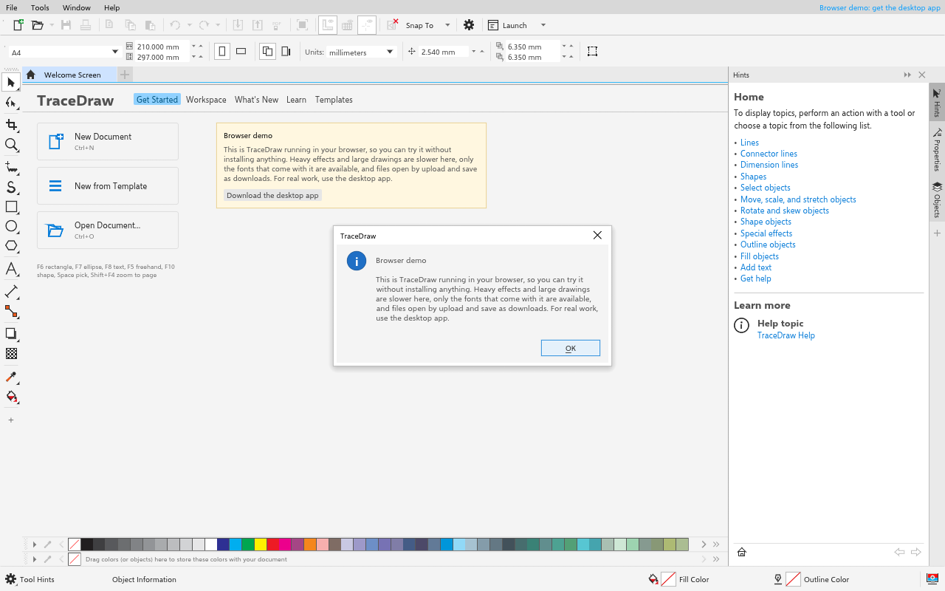Toggle the Snap Off button

(393, 25)
